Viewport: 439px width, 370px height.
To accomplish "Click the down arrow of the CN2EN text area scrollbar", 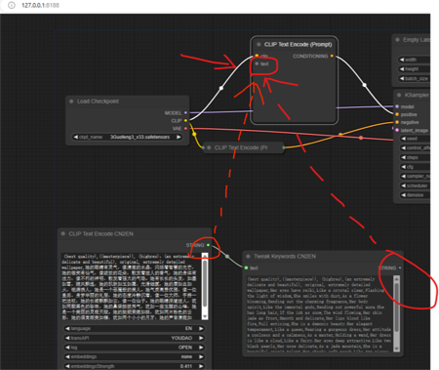I will click(x=205, y=316).
